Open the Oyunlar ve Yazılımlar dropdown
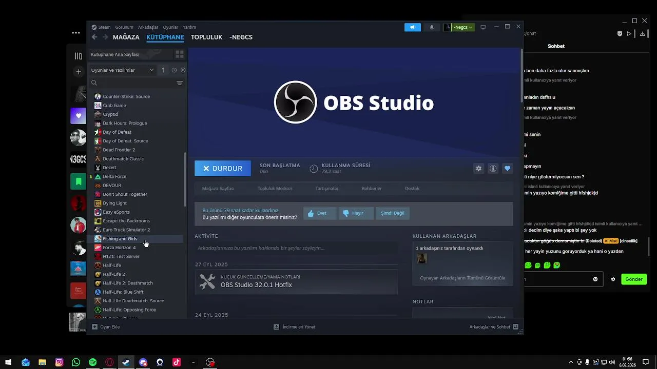This screenshot has height=369, width=657. pos(122,70)
